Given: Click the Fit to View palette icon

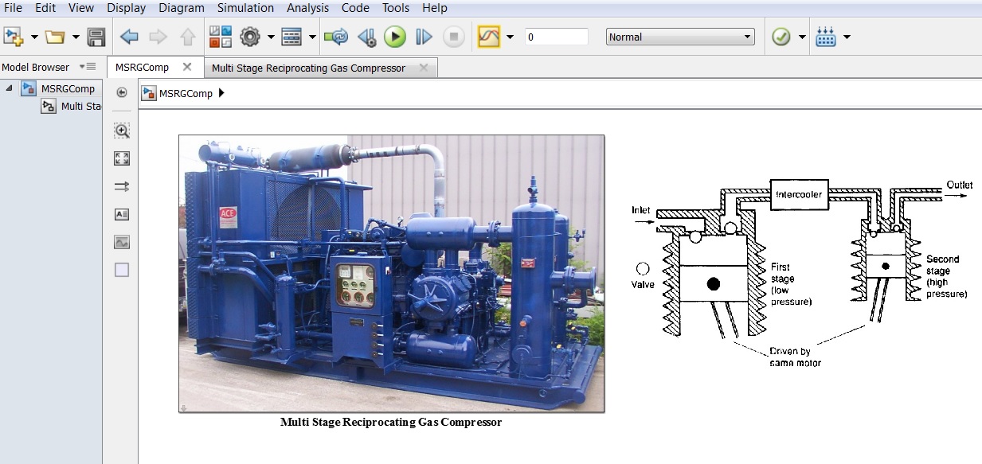Looking at the screenshot, I should (122, 158).
